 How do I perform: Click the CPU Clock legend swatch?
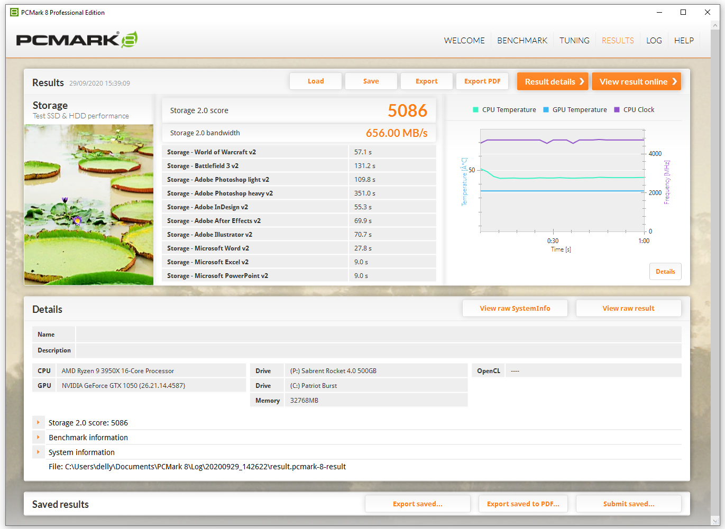(x=617, y=110)
